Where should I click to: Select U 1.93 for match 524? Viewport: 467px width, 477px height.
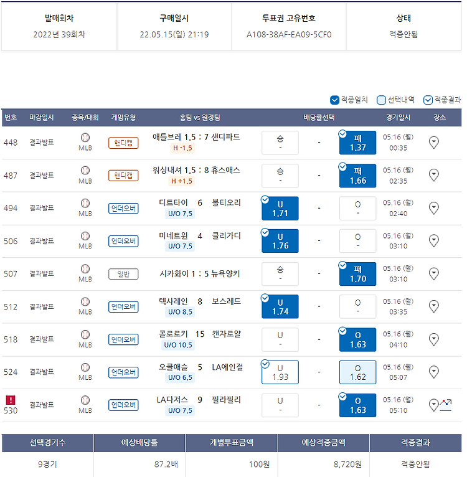tap(280, 372)
